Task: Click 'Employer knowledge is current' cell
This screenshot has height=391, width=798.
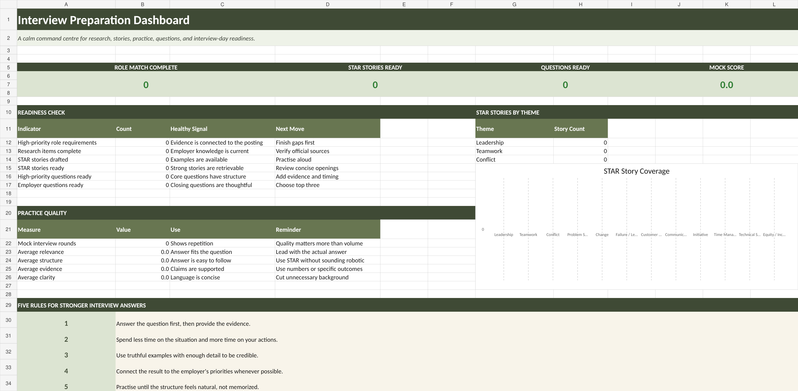Action: (x=222, y=151)
